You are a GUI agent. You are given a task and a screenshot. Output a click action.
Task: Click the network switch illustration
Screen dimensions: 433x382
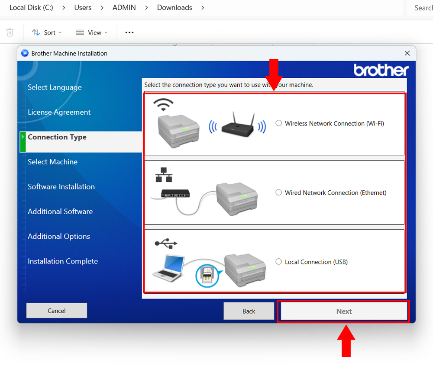[x=175, y=193]
